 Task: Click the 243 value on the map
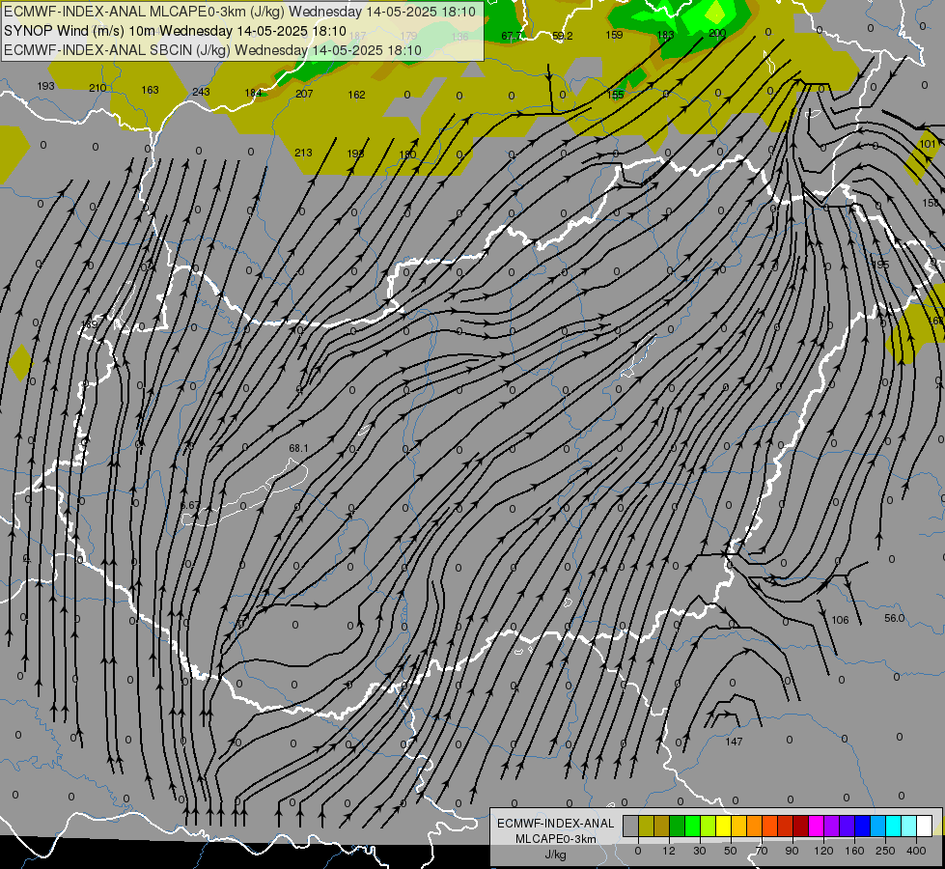(202, 92)
